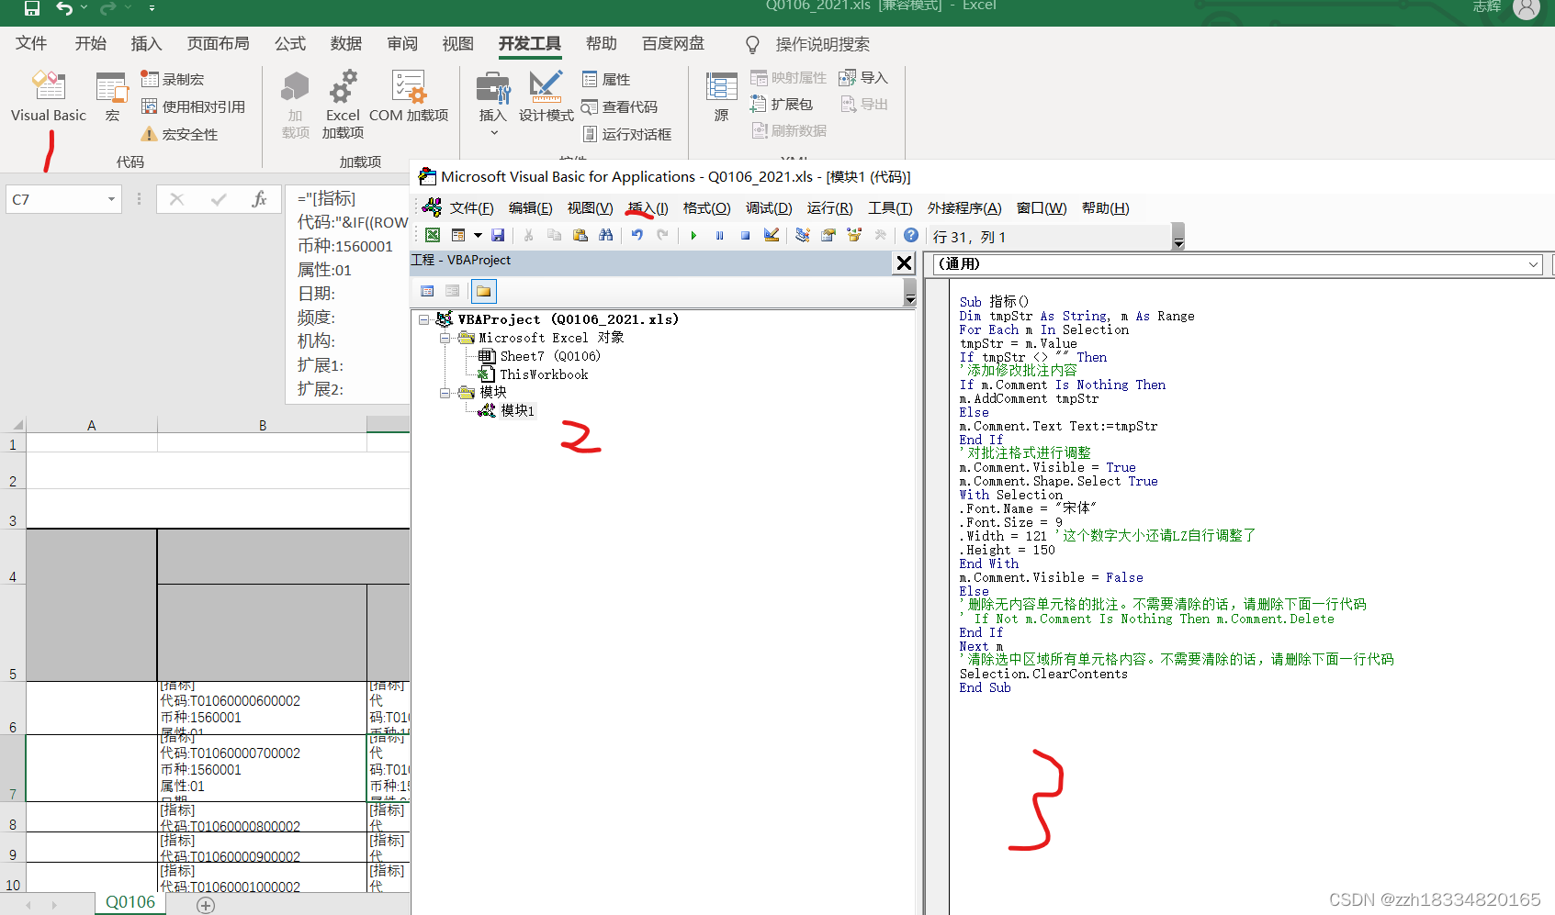
Task: Click 运行对话框 in ribbon
Action: point(627,134)
